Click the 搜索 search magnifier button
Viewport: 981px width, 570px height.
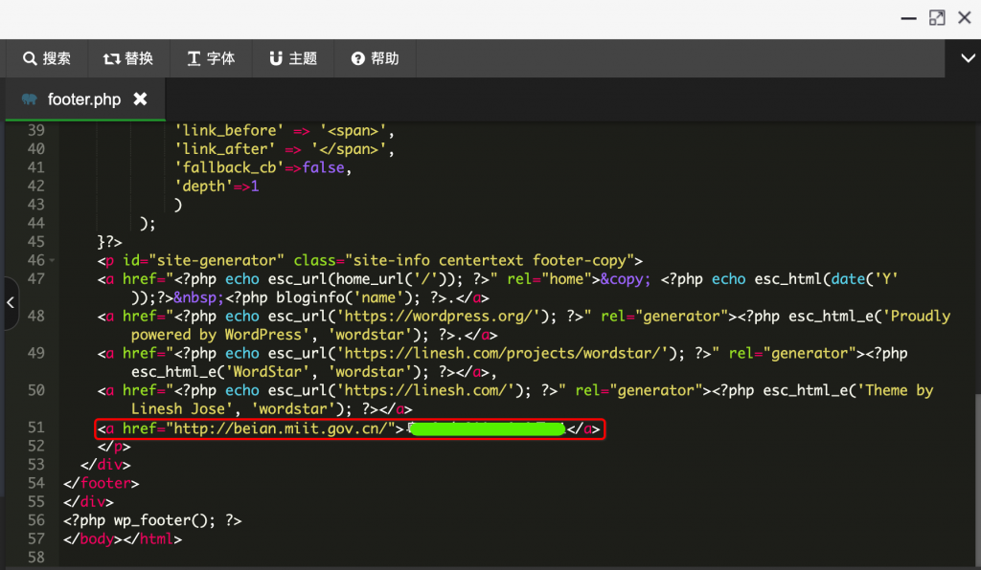click(46, 58)
